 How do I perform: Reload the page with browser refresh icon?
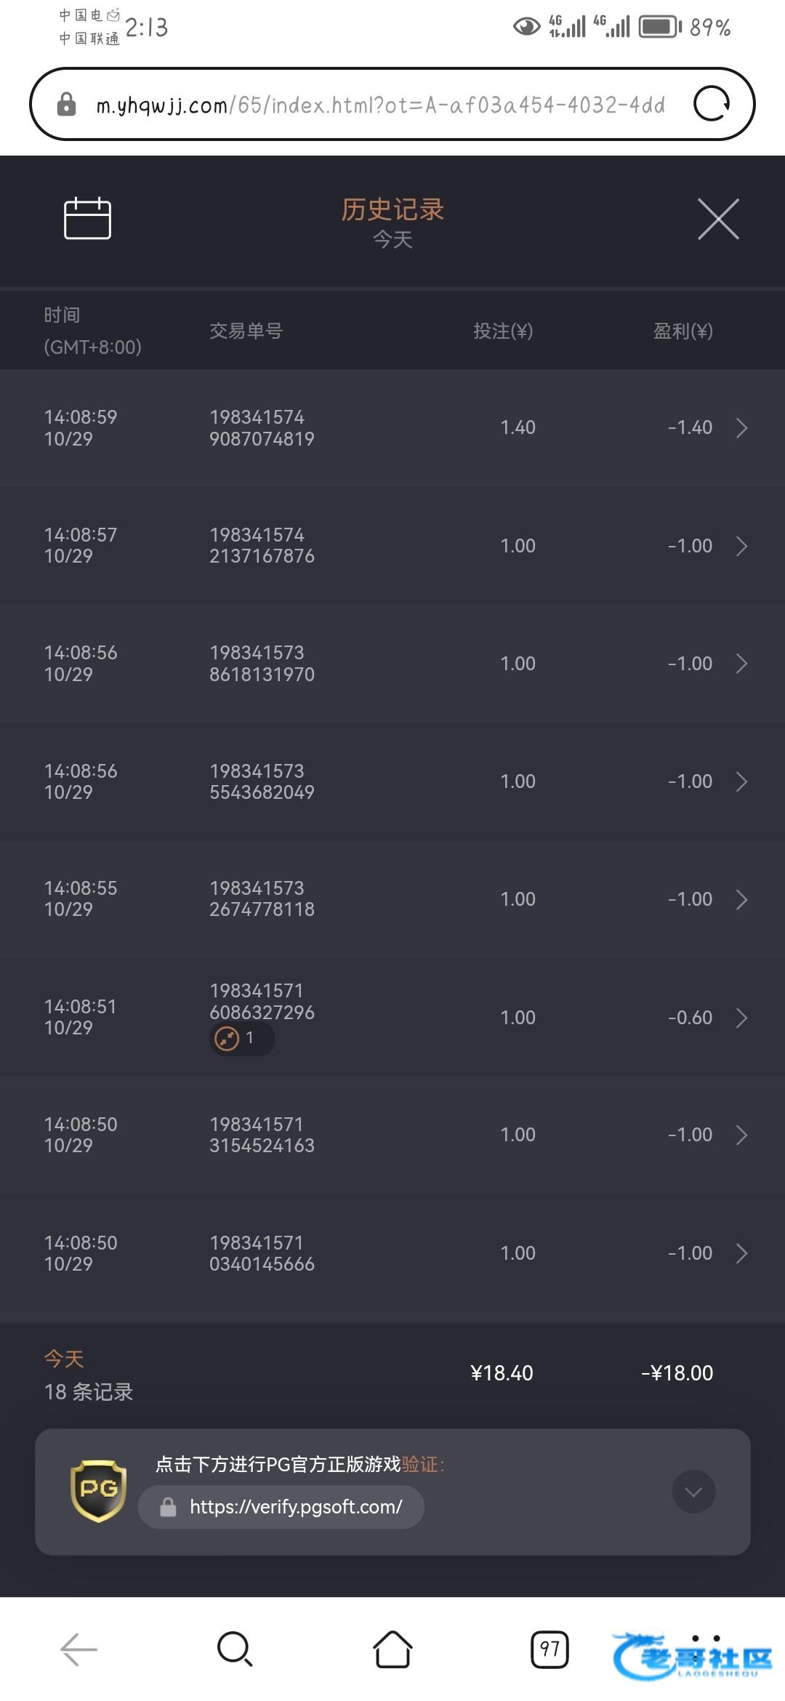(712, 104)
